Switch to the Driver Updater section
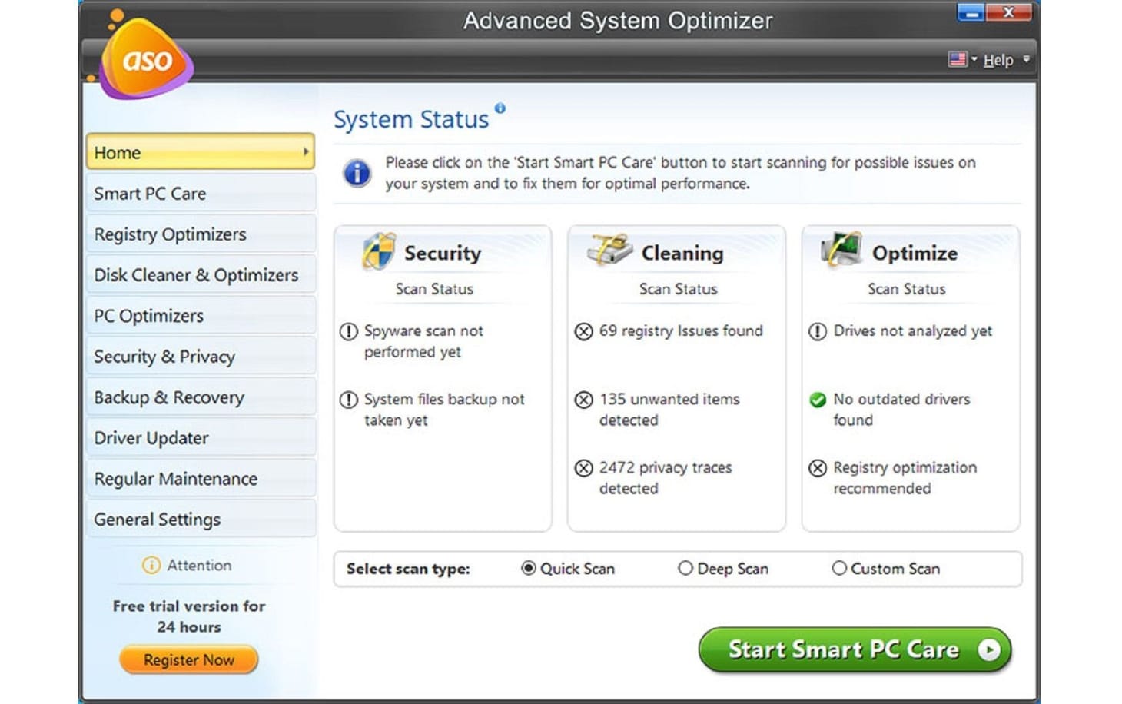Viewport: 1122px width, 704px height. [151, 438]
